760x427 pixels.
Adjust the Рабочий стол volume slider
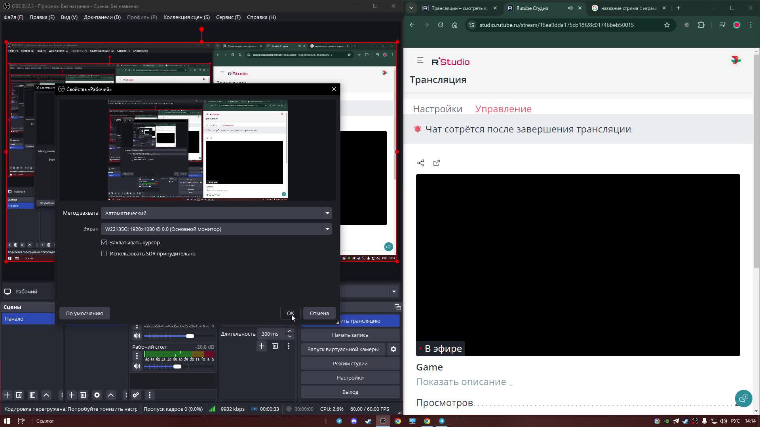coord(177,367)
